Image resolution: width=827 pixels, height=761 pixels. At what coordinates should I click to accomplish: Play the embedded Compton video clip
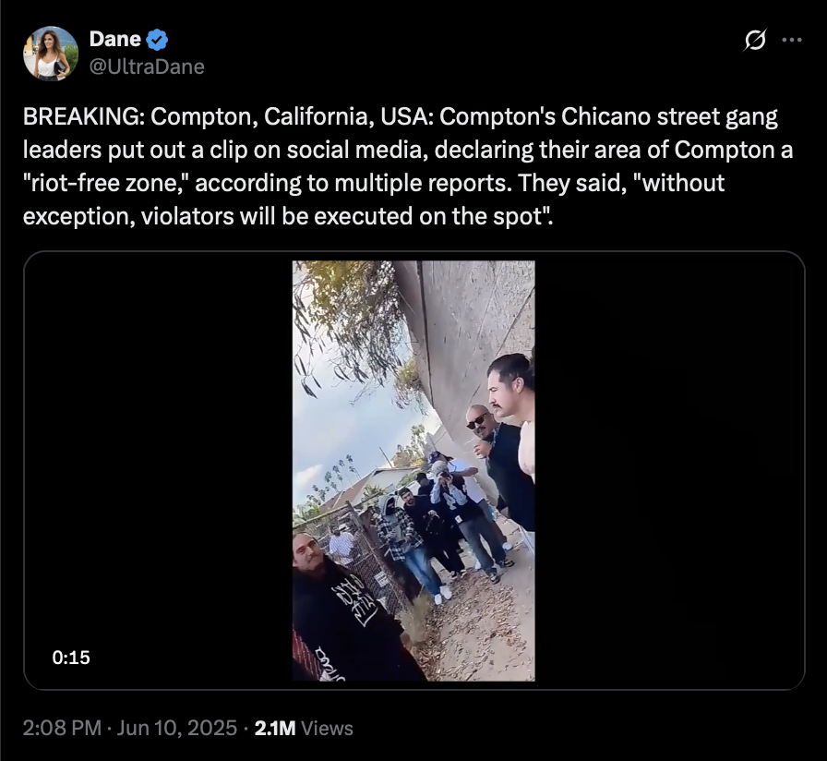[414, 470]
